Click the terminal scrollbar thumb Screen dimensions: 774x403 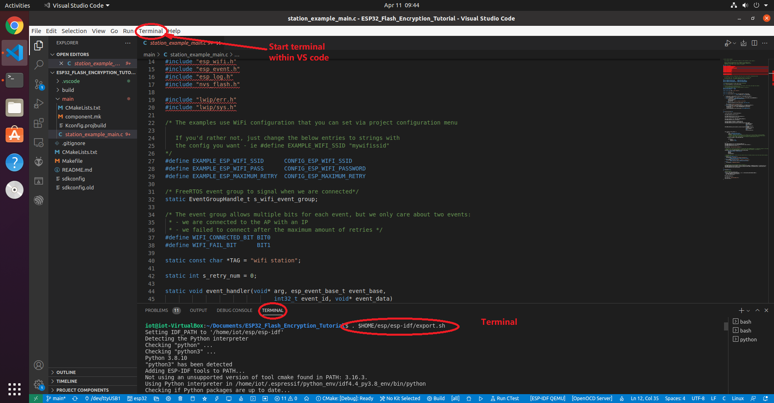point(726,326)
